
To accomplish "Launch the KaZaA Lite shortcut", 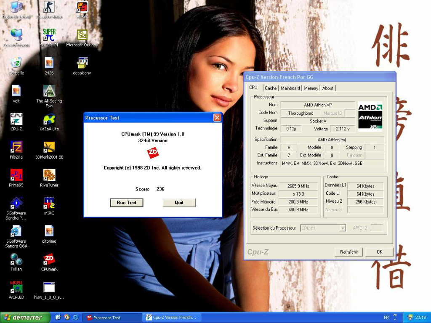I will click(x=49, y=119).
